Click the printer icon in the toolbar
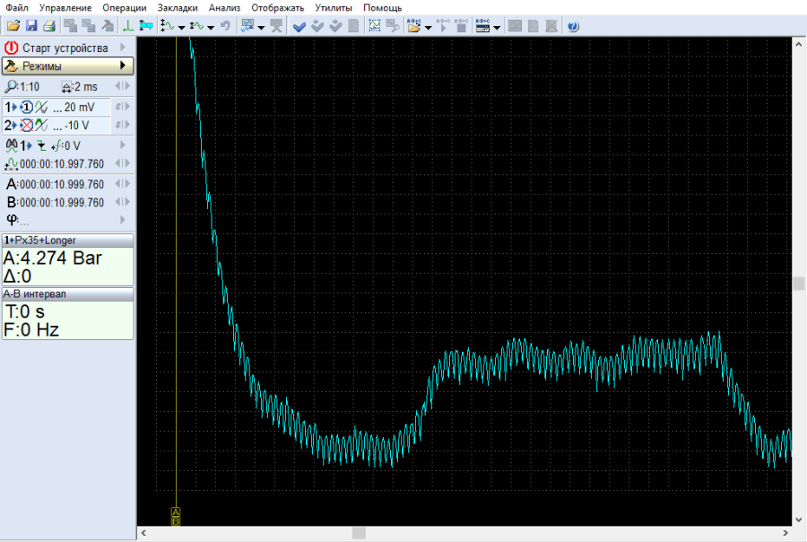Screen dimensions: 807x542 click(49, 26)
